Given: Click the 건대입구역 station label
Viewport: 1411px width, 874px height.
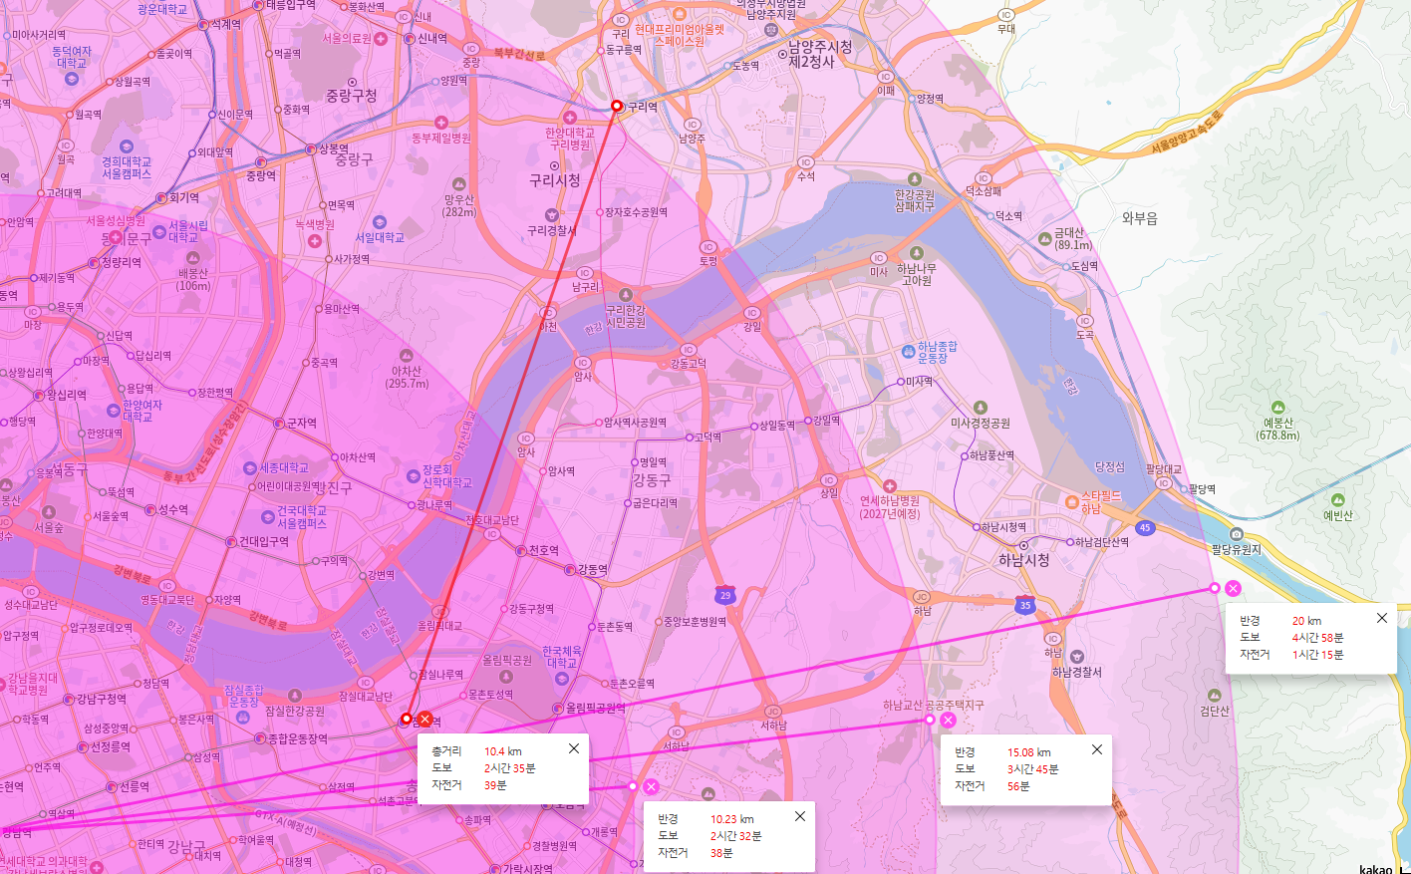Looking at the screenshot, I should tap(264, 542).
